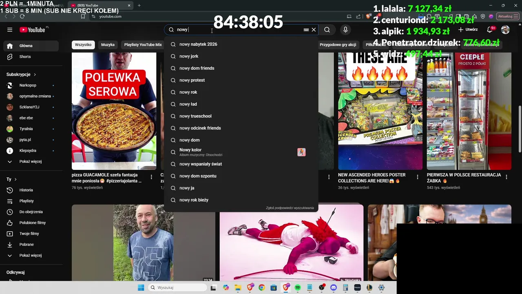Start voice search with the microphone icon
Image resolution: width=522 pixels, height=294 pixels.
pyautogui.click(x=345, y=29)
